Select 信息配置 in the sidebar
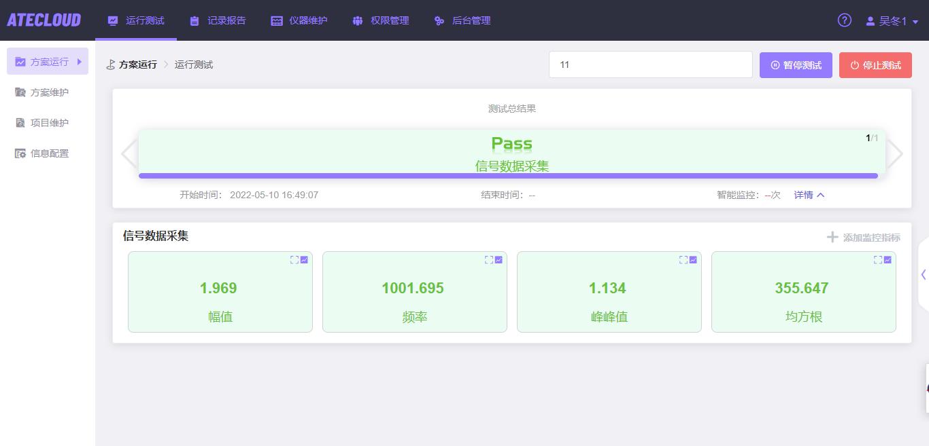 tap(41, 153)
